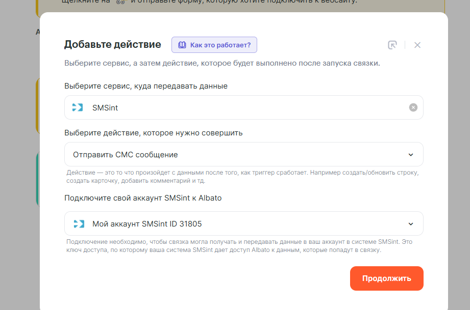The height and width of the screenshot is (310, 470).
Task: Expand the account list using its chevron arrow
Action: [x=411, y=224]
